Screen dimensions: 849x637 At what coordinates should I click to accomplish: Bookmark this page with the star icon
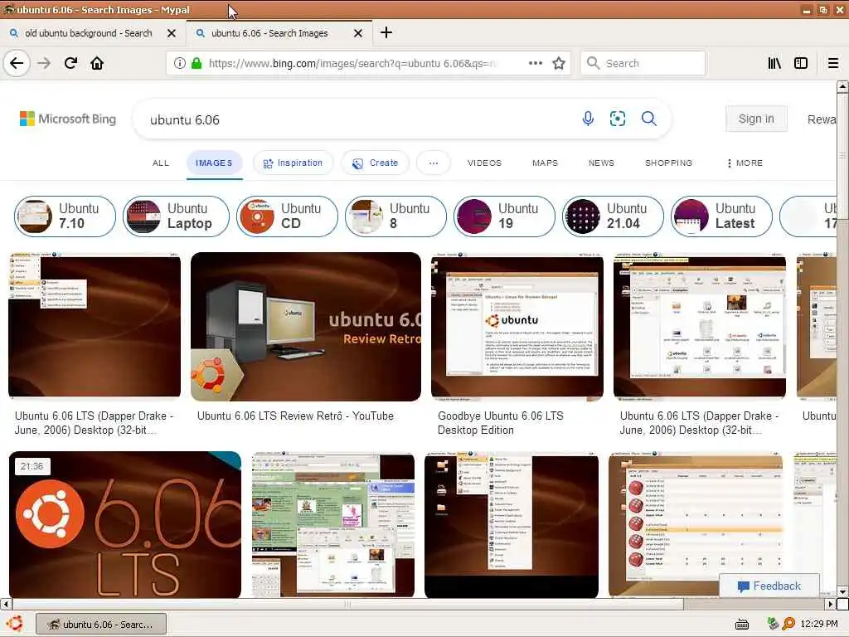559,63
